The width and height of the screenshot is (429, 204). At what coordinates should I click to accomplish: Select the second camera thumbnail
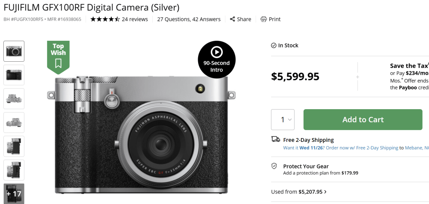[x=14, y=75]
